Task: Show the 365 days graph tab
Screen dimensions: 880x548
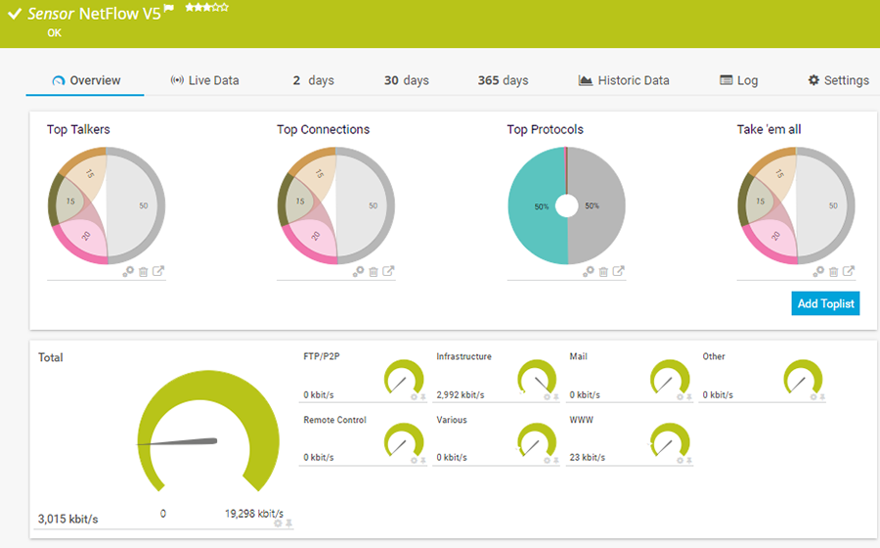Action: tap(503, 80)
